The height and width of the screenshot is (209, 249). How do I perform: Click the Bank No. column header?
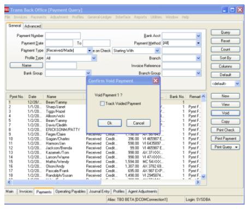pos(176,97)
